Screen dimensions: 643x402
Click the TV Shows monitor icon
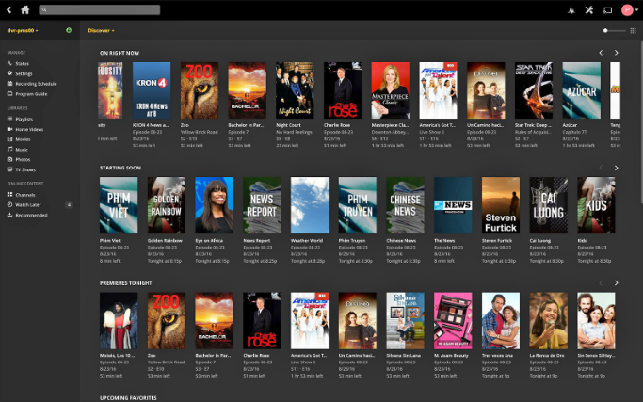[x=9, y=169]
